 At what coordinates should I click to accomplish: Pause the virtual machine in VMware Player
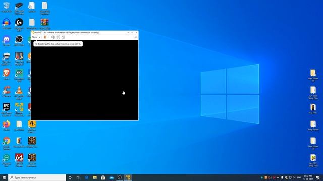(x=45, y=37)
